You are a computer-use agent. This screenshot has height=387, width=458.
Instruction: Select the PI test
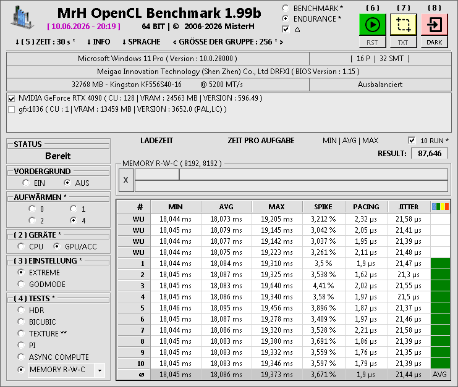[x=21, y=345]
